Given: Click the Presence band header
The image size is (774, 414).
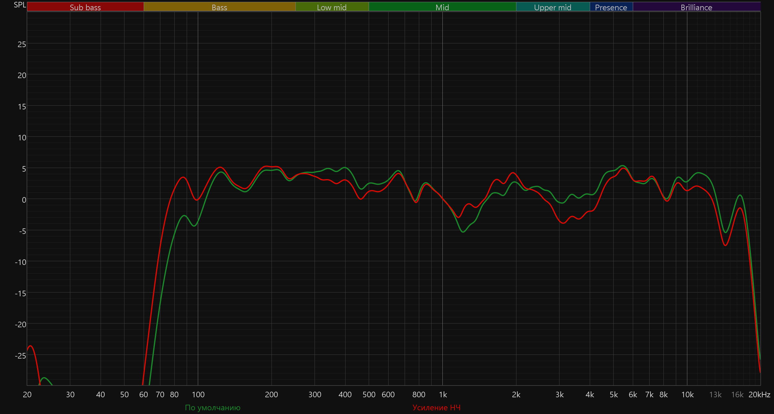Looking at the screenshot, I should 611,7.
